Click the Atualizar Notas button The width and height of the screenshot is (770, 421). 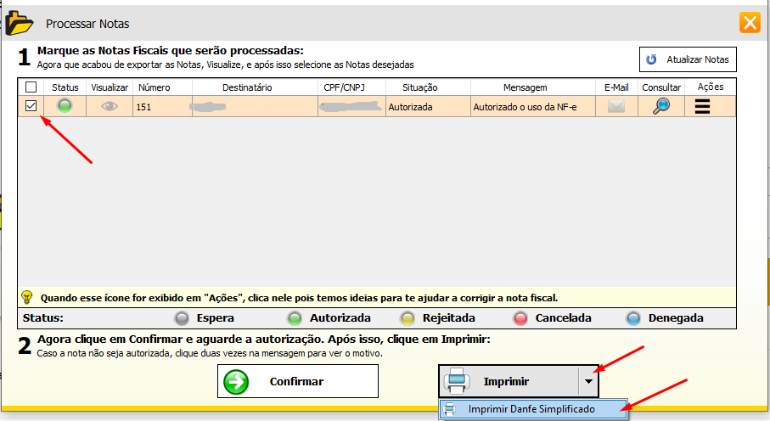688,59
